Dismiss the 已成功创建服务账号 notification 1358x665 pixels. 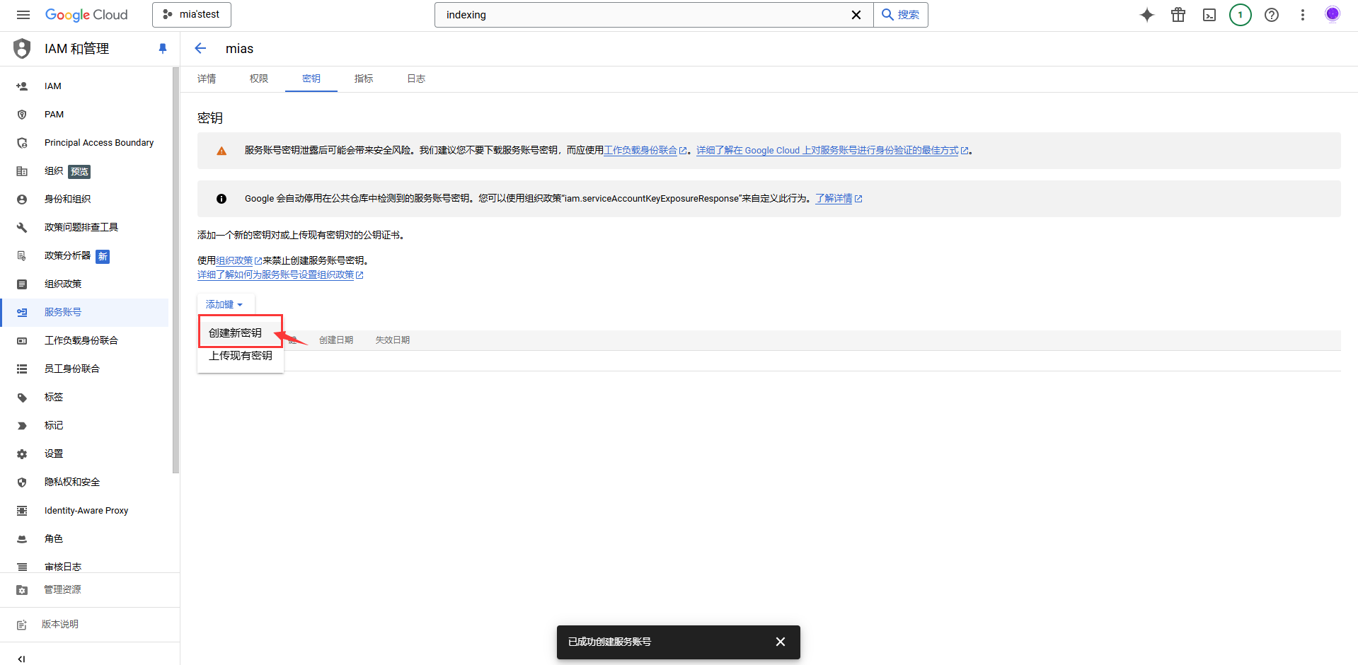[x=780, y=642]
